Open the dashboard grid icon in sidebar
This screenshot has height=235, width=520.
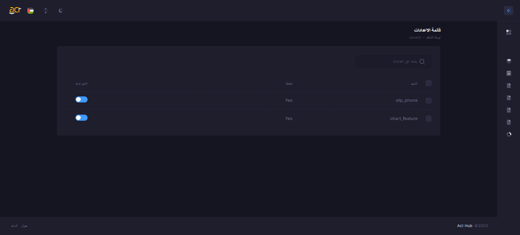point(509,32)
